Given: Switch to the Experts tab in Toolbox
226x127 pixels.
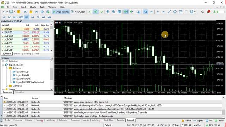Looking at the screenshot, I should (120, 120).
